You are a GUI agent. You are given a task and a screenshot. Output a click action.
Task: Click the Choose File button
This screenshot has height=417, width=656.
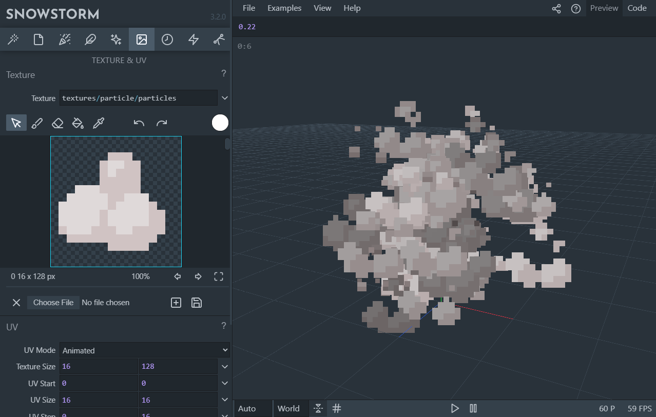[53, 303]
